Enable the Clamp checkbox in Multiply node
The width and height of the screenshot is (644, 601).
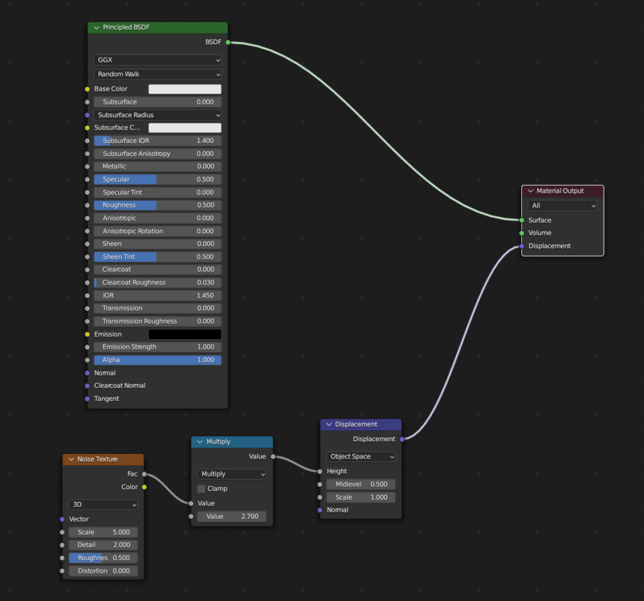point(201,488)
